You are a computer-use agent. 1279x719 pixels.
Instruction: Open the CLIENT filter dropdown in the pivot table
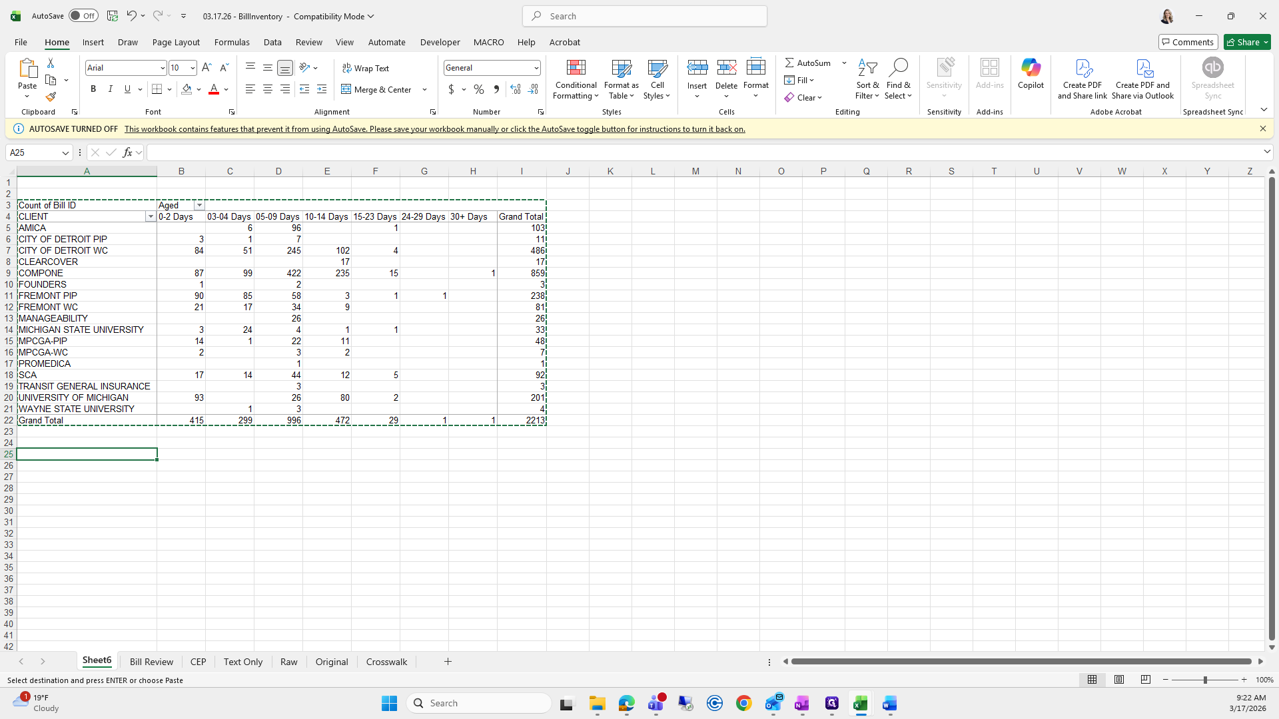[151, 217]
